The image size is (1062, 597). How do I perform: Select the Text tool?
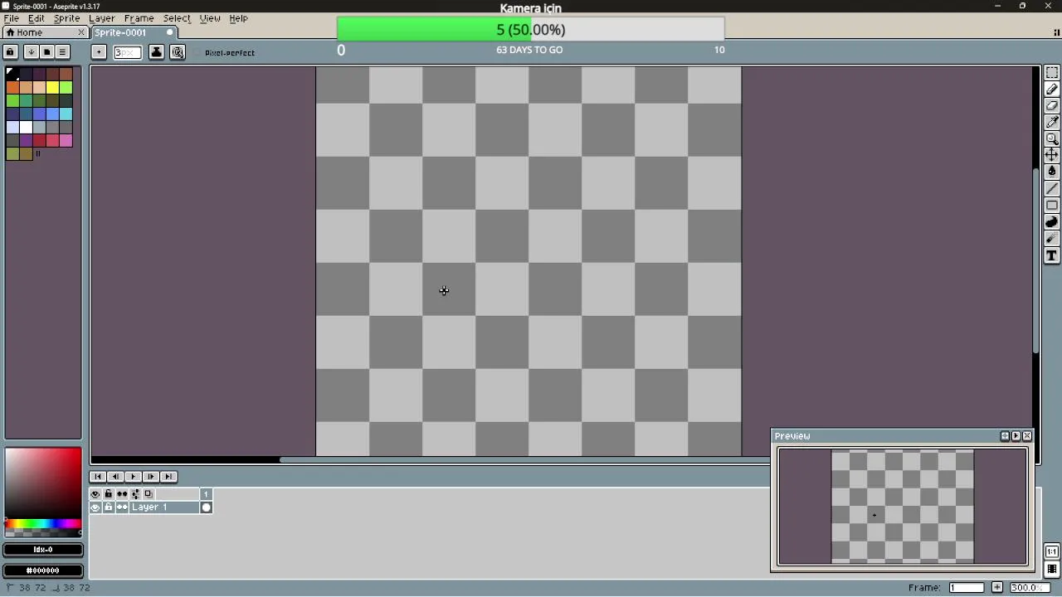(1052, 255)
